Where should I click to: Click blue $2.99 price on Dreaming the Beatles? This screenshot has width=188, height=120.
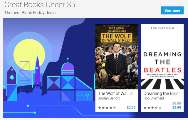coord(177,108)
